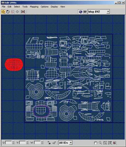The height and width of the screenshot is (147, 126).
Task: Select the Move tool in toolbar
Action: [3, 12]
